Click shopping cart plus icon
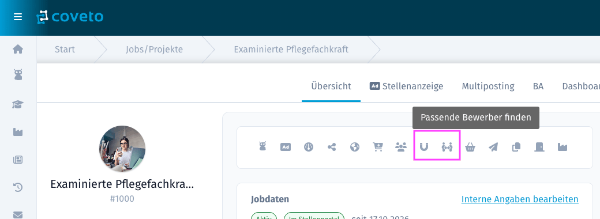The height and width of the screenshot is (219, 600). coord(378,147)
